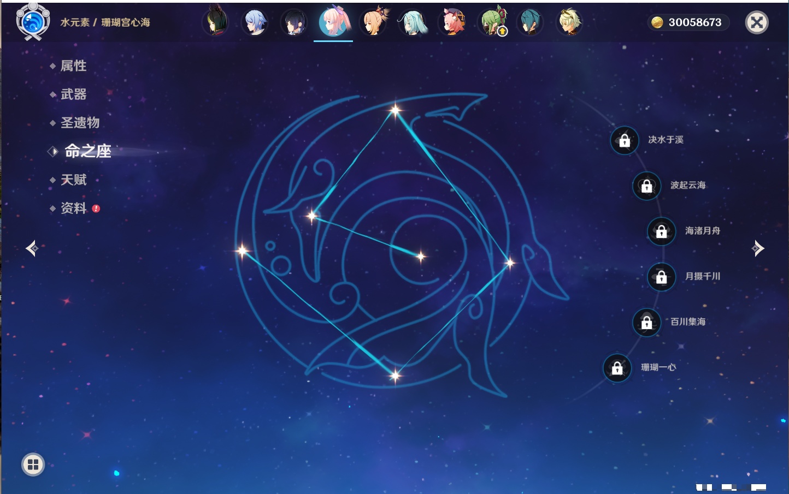Select the topmost star of the constellation
789x494 pixels.
tap(395, 111)
